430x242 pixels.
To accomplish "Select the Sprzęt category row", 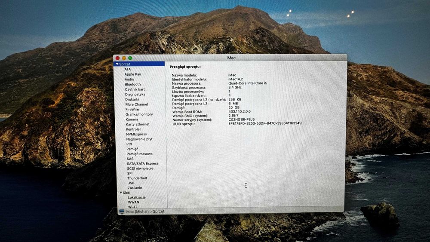I will tap(139, 64).
